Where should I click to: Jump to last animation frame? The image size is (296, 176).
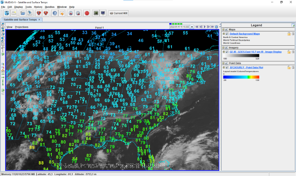point(213,27)
